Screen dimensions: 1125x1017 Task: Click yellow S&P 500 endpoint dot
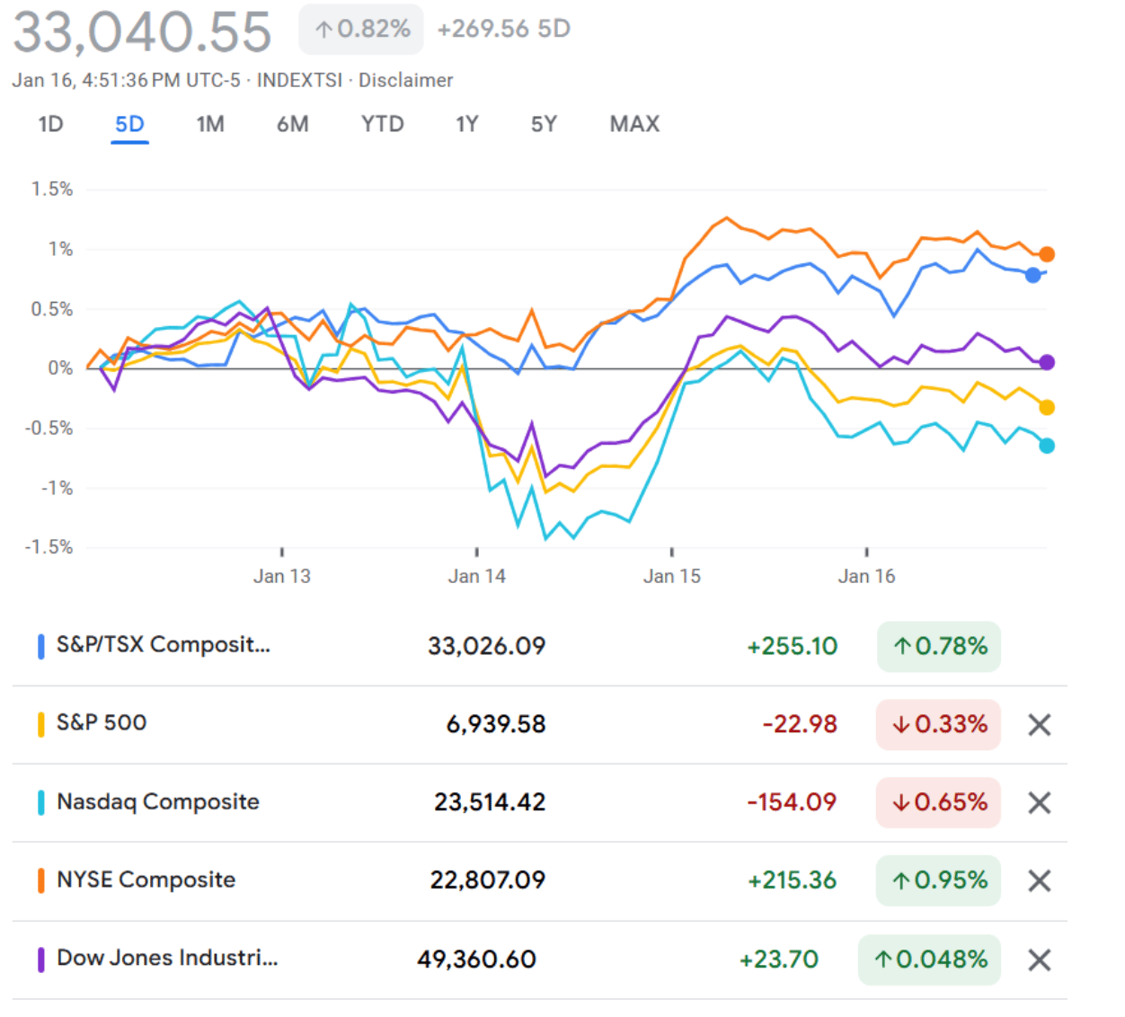(1047, 408)
